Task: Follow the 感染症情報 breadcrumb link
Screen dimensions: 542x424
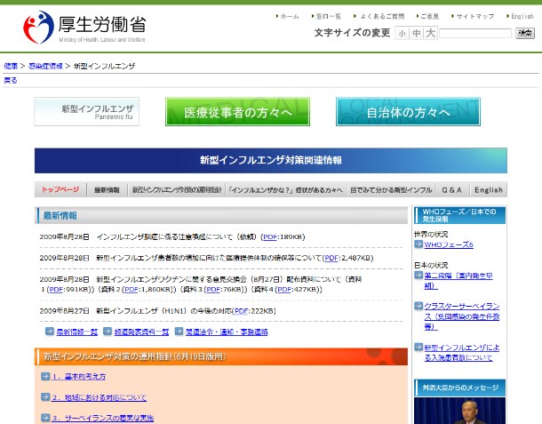Action: pos(44,67)
